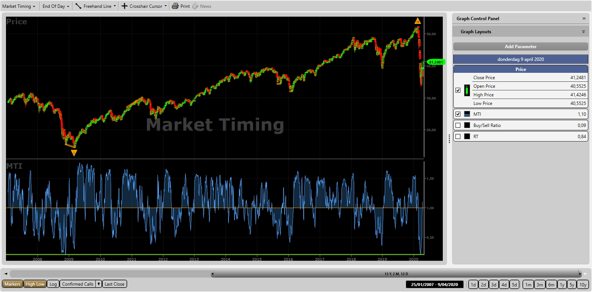Select the 2d time range
The height and width of the screenshot is (292, 592).
[484, 285]
